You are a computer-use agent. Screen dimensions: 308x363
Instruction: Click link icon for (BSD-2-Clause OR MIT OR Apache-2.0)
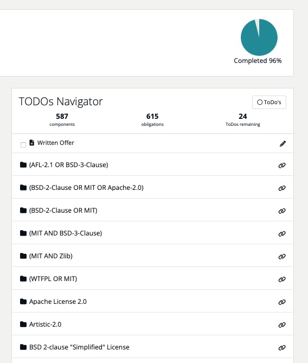(282, 188)
